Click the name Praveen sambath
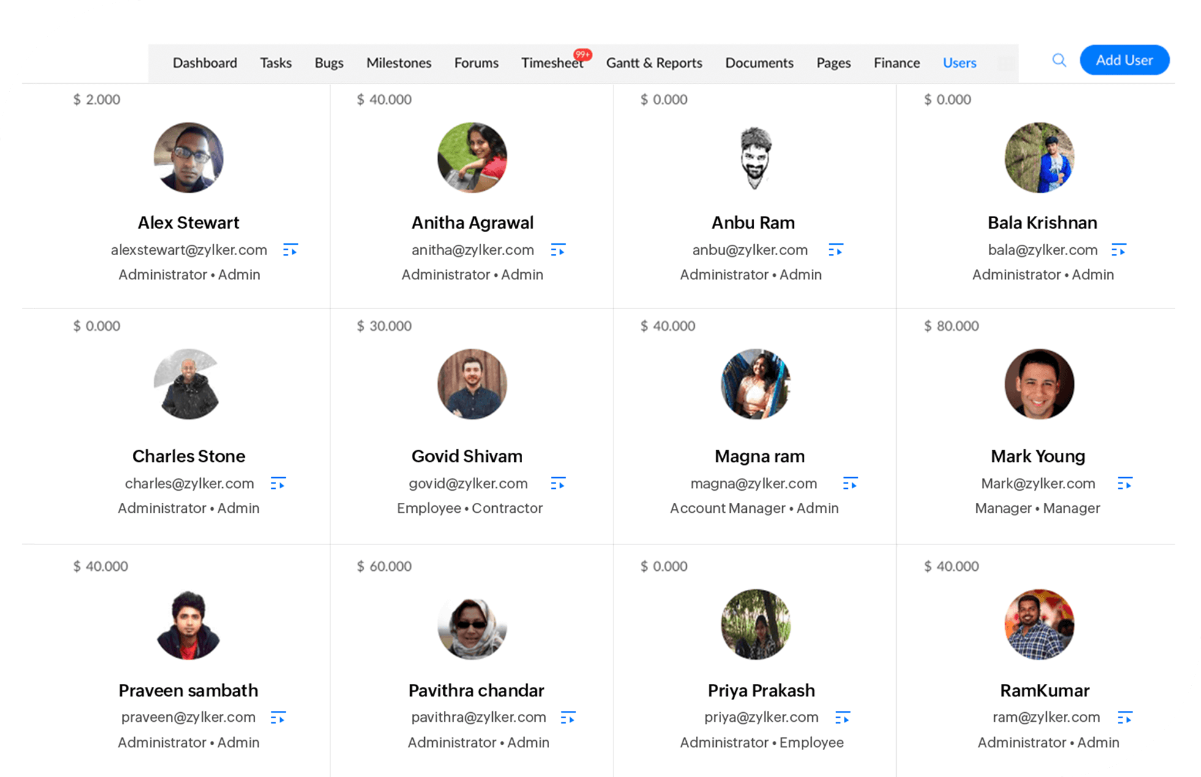The height and width of the screenshot is (777, 1201). point(189,690)
